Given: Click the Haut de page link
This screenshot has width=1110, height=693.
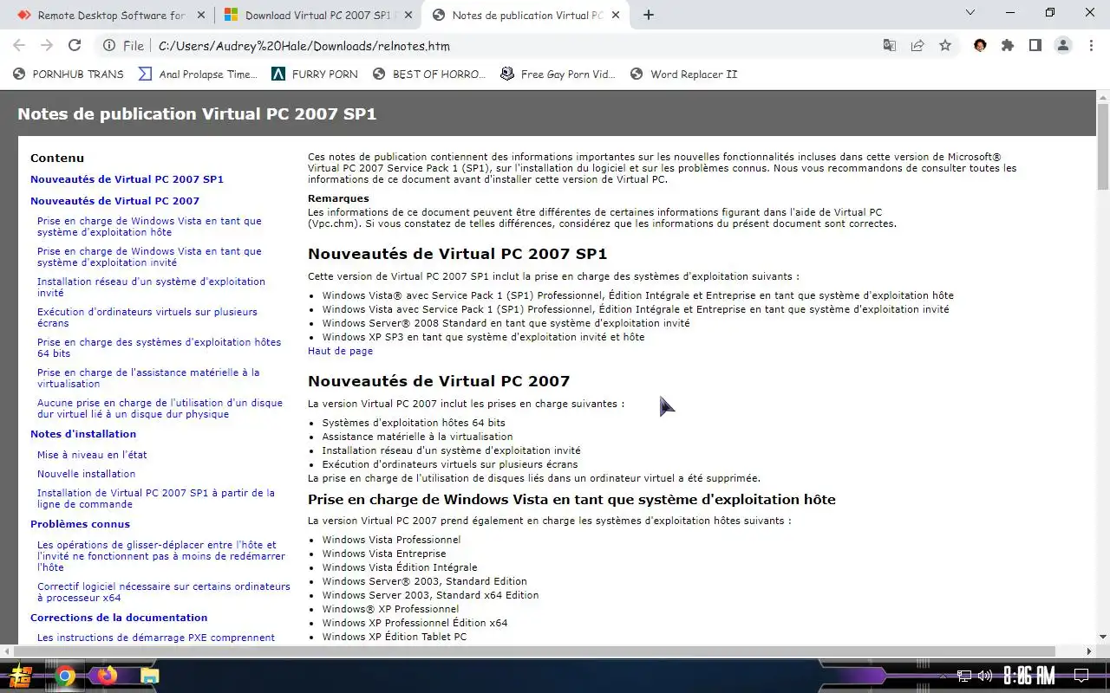Looking at the screenshot, I should coord(340,351).
